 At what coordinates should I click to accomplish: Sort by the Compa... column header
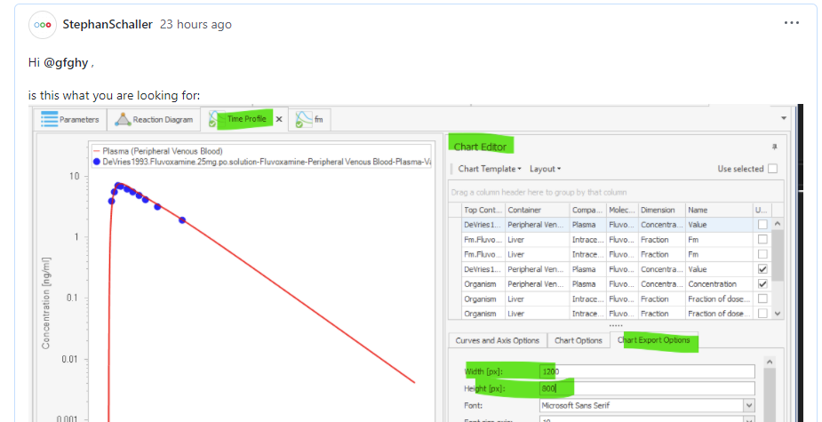pyautogui.click(x=588, y=210)
